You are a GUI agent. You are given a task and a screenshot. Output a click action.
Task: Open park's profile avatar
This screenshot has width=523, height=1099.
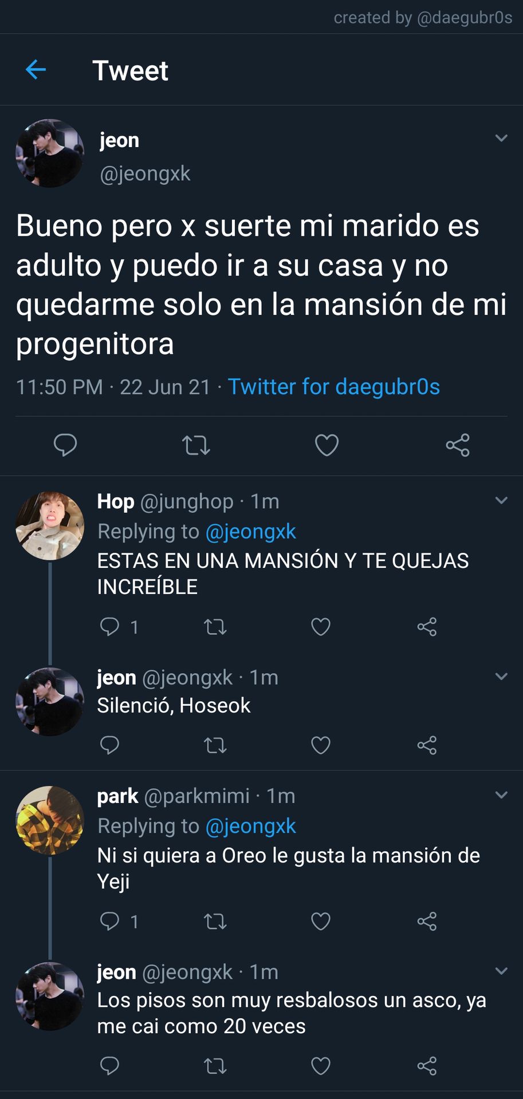[50, 820]
